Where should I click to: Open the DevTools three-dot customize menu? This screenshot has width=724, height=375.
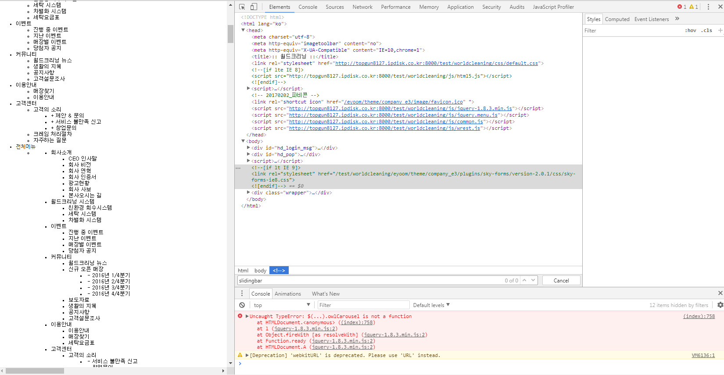click(x=708, y=7)
